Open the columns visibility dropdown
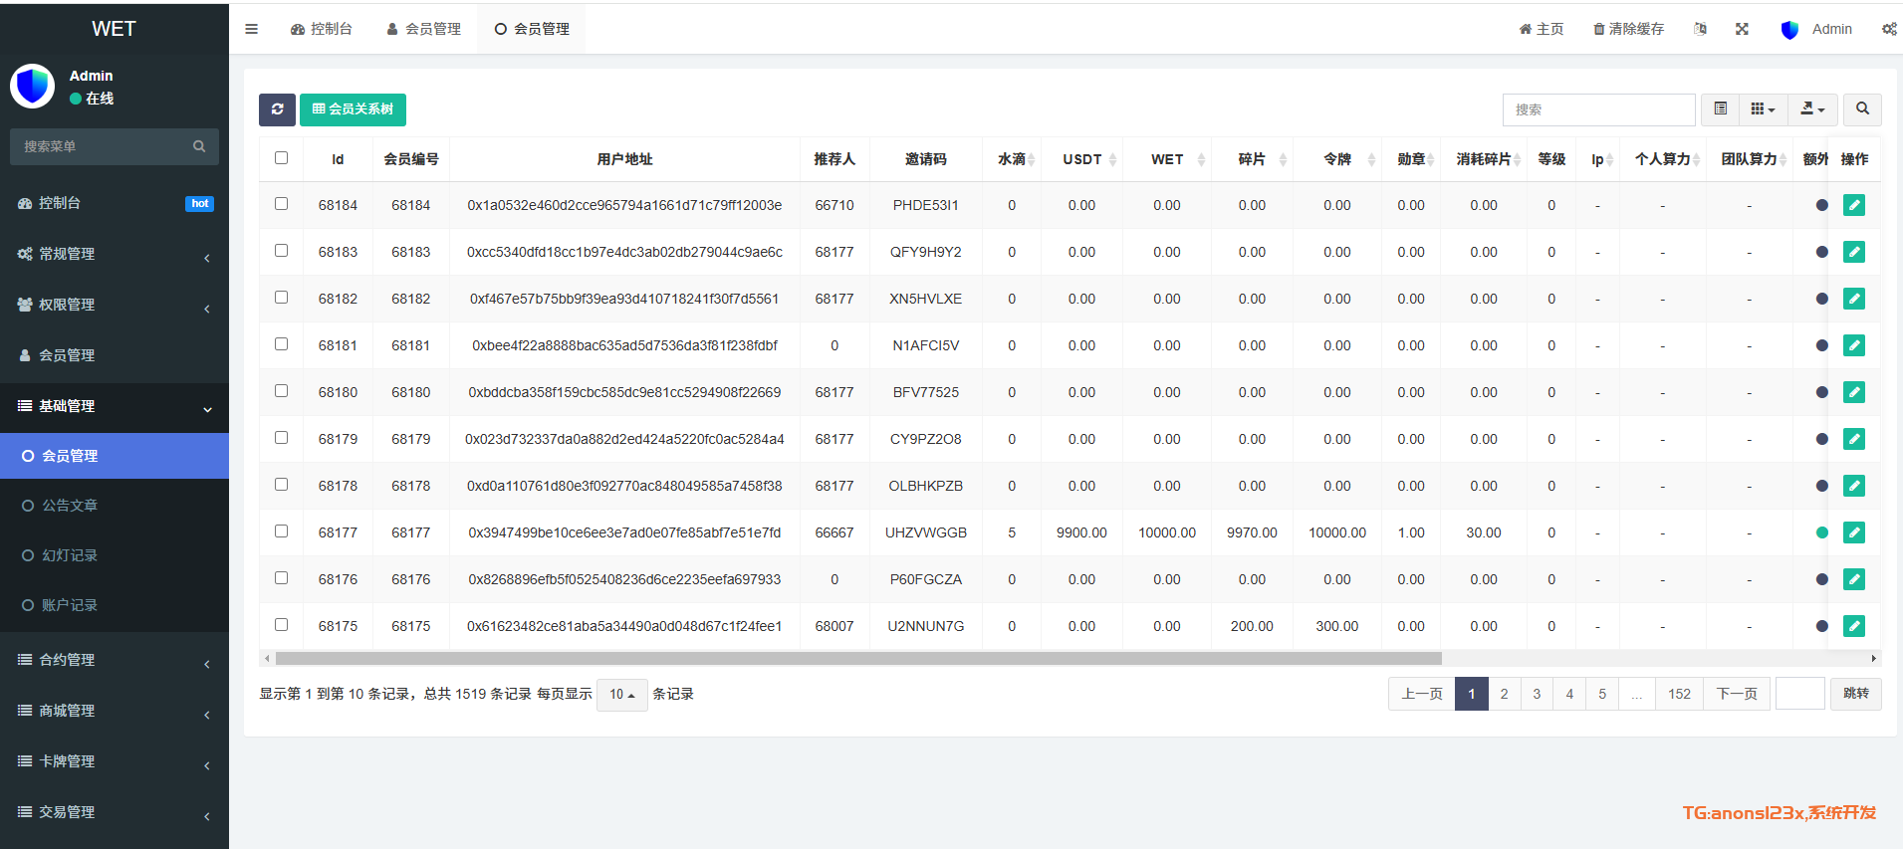This screenshot has width=1903, height=849. (x=1763, y=109)
